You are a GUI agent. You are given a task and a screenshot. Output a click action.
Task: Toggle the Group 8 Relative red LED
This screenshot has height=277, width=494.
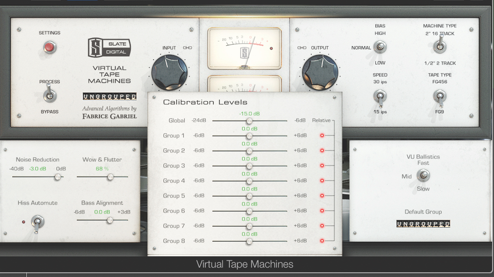322,241
